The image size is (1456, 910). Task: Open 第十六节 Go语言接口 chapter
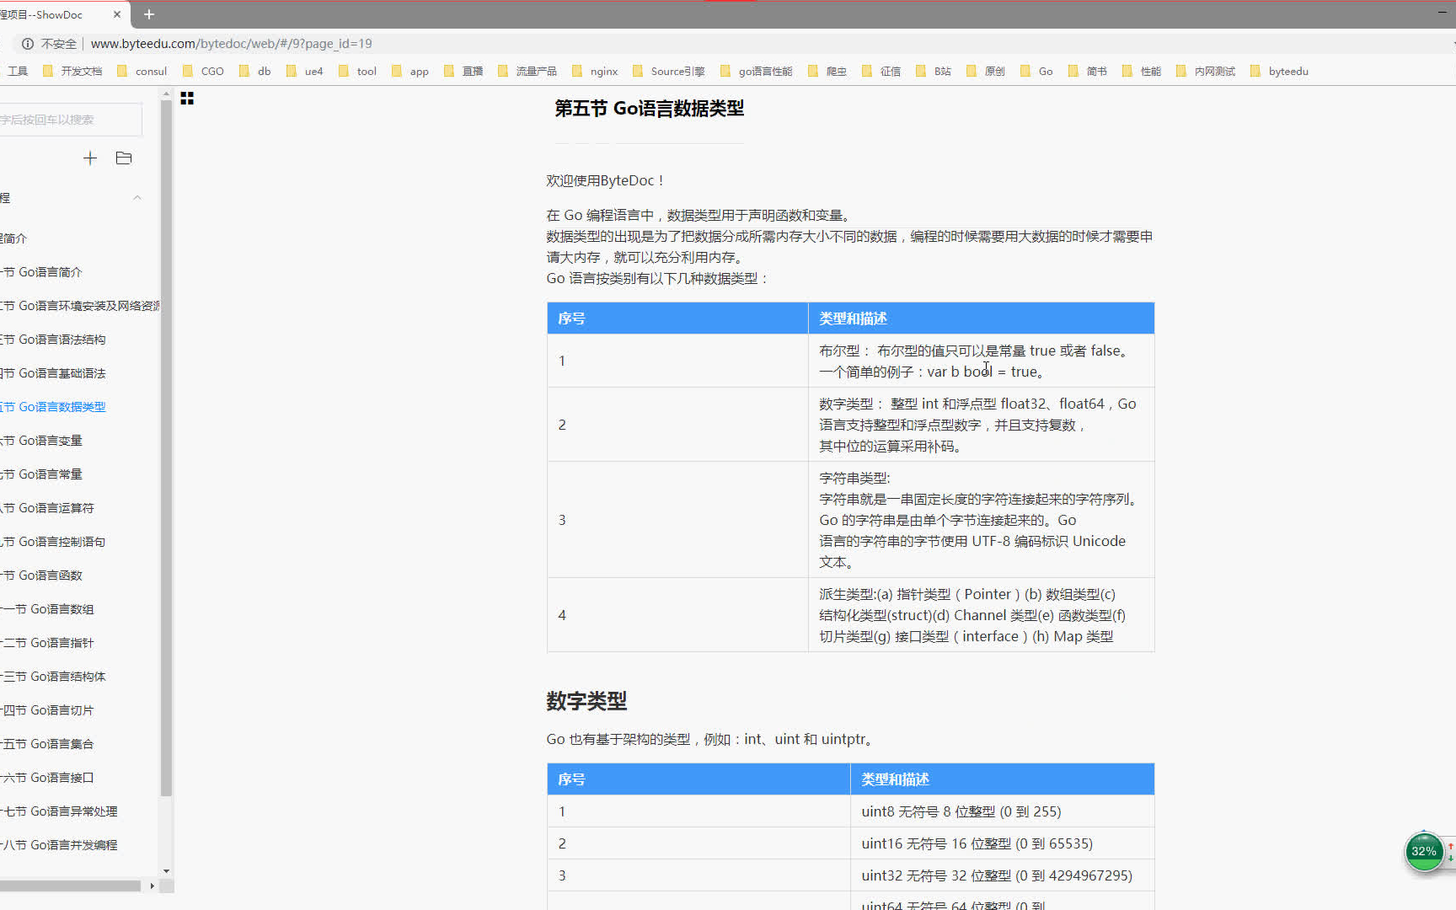tap(49, 777)
